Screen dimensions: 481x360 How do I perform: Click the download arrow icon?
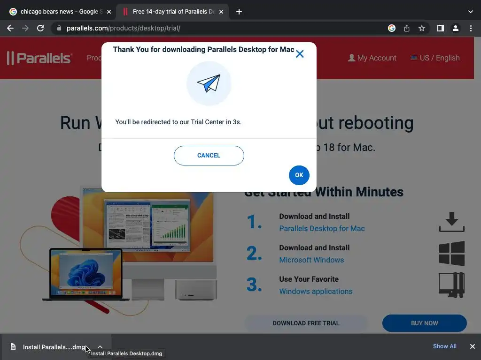(451, 222)
